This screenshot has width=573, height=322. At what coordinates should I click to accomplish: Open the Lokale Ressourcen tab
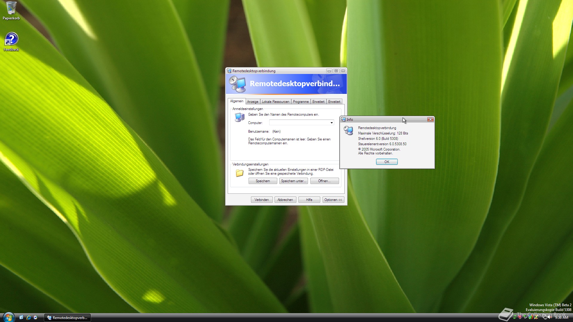[x=275, y=102]
